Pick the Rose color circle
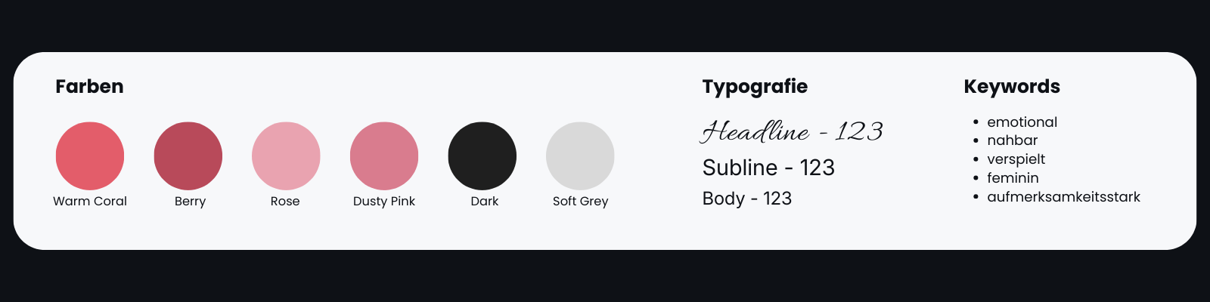Image resolution: width=1210 pixels, height=302 pixels. point(286,156)
